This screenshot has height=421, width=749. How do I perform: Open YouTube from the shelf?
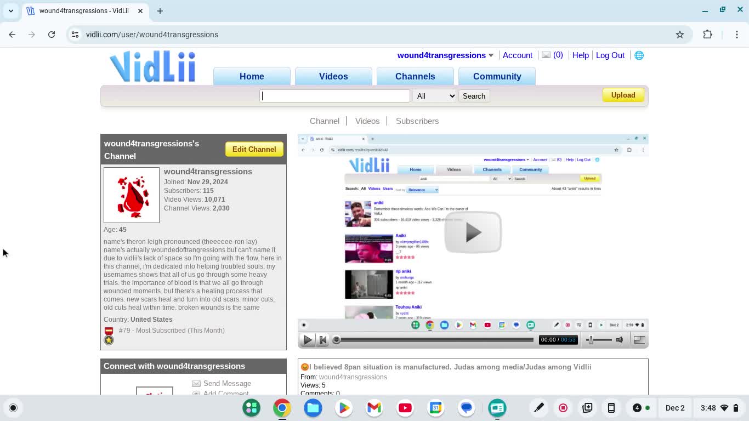click(x=405, y=408)
